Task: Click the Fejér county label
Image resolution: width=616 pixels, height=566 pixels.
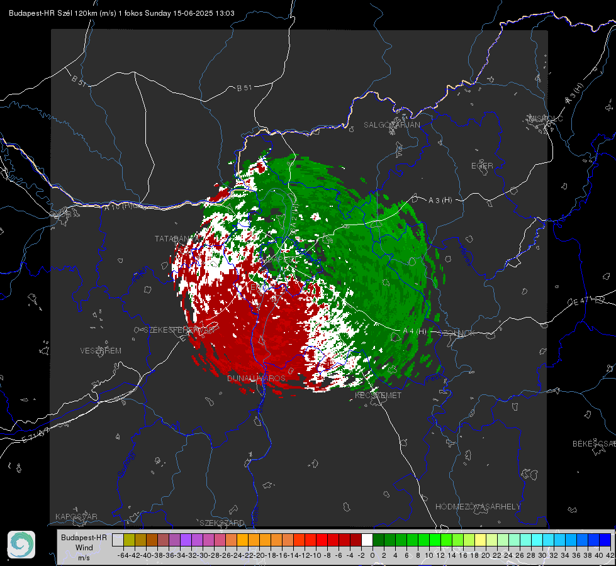Action: click(x=141, y=275)
